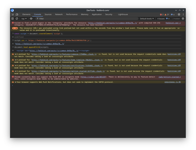Open the crbug.com link in error

click(93, 77)
